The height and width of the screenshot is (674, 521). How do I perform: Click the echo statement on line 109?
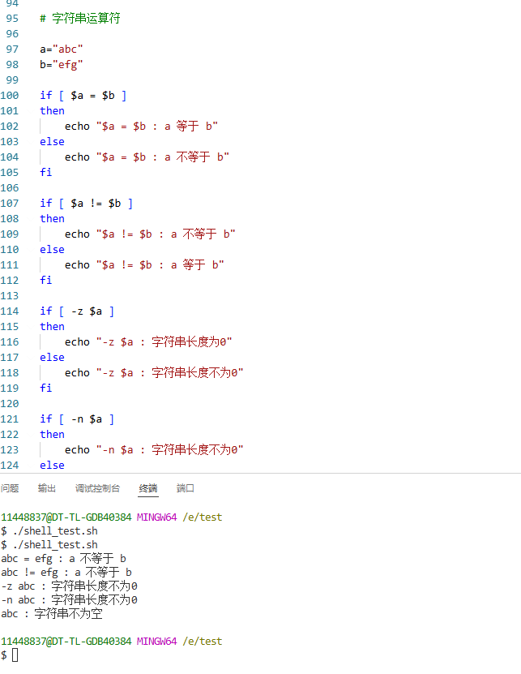pos(150,234)
